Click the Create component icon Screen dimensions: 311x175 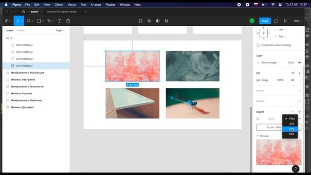click(149, 21)
